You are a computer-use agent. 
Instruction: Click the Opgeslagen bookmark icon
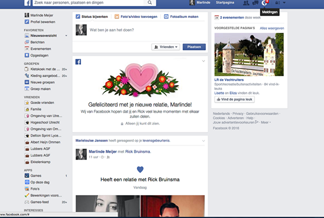pos(27,56)
